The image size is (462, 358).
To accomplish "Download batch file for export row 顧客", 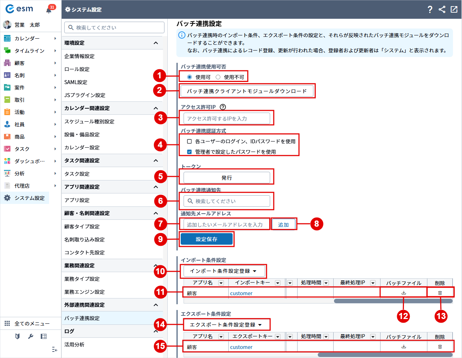I will (404, 346).
